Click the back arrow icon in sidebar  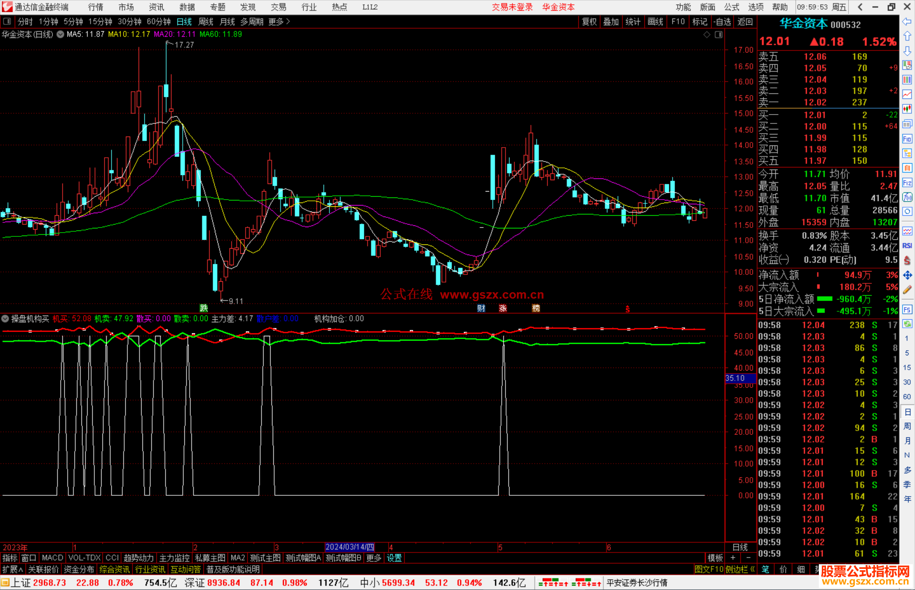click(x=907, y=22)
